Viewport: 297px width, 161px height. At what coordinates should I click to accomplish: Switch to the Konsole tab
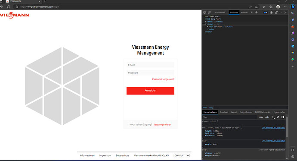(x=244, y=13)
